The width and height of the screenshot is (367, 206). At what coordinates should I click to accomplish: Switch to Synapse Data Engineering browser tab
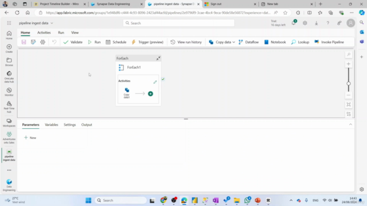pyautogui.click(x=114, y=4)
